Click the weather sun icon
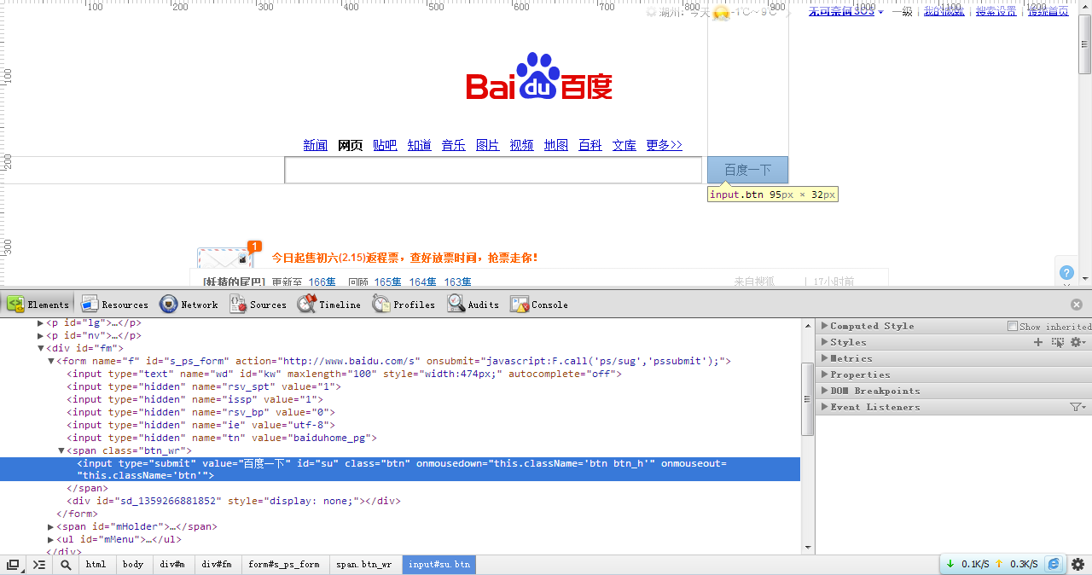 click(721, 13)
